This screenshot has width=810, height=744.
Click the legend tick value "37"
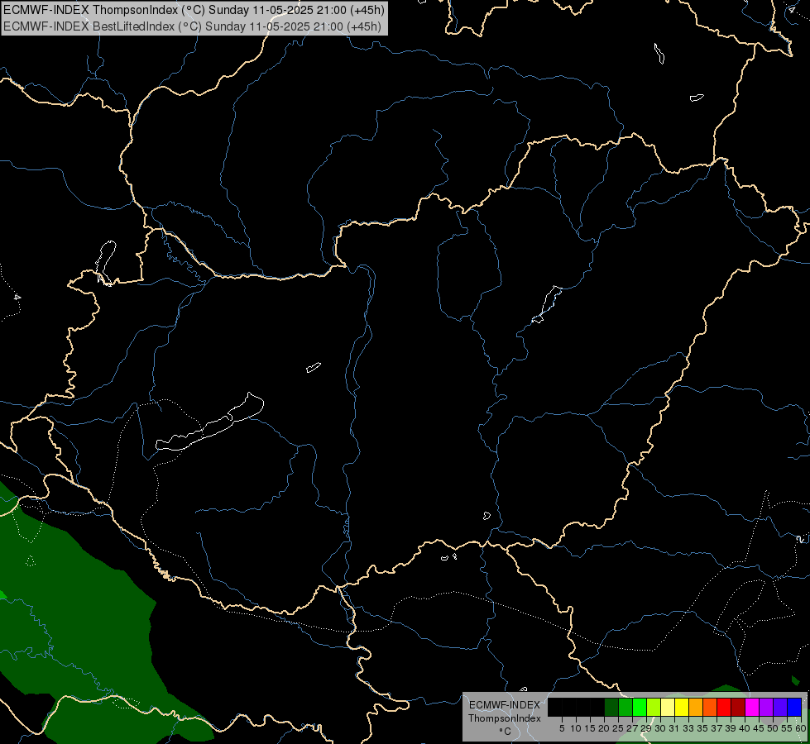717,728
